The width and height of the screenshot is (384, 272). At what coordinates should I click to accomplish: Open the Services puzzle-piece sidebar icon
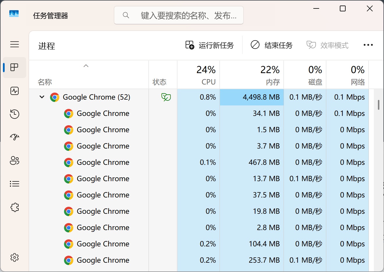15,207
